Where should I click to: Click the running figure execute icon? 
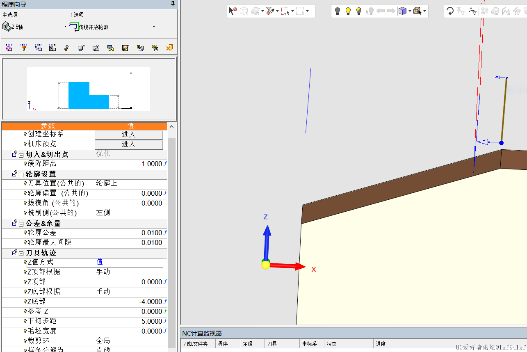click(155, 48)
